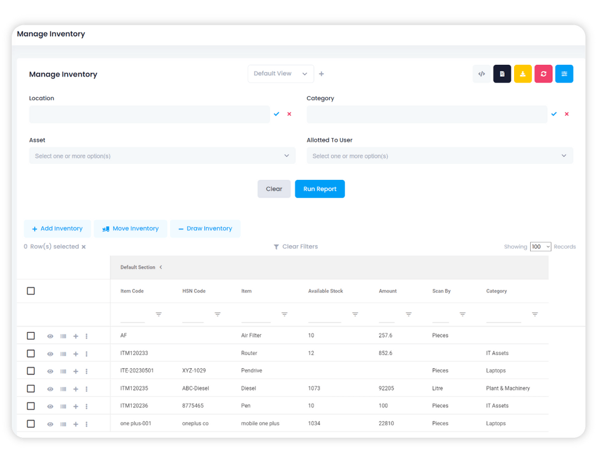Click the yellow download/export icon
The width and height of the screenshot is (597, 462).
pyautogui.click(x=522, y=74)
